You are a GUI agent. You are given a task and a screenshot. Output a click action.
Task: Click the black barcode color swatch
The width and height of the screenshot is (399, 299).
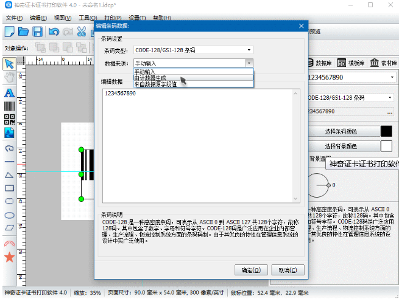(386, 131)
